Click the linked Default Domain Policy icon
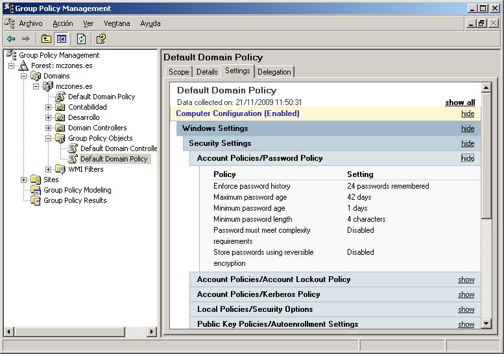The image size is (504, 354). pos(60,97)
